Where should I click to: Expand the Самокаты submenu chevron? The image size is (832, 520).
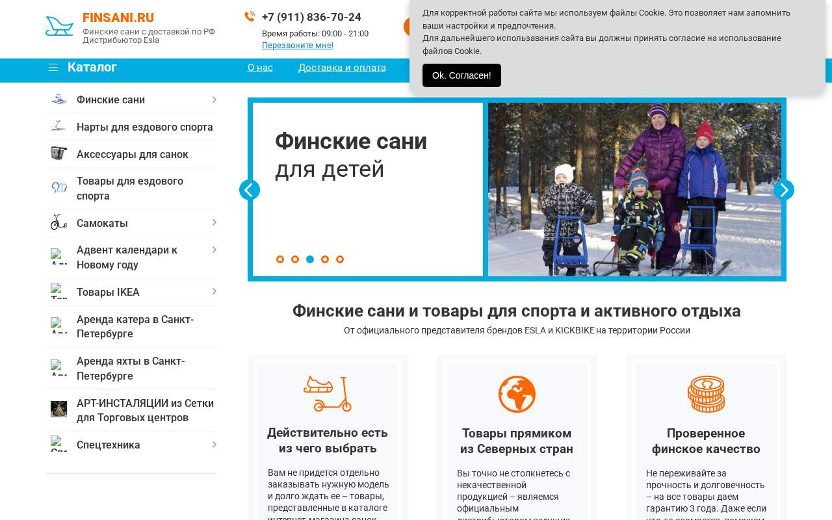point(214,223)
